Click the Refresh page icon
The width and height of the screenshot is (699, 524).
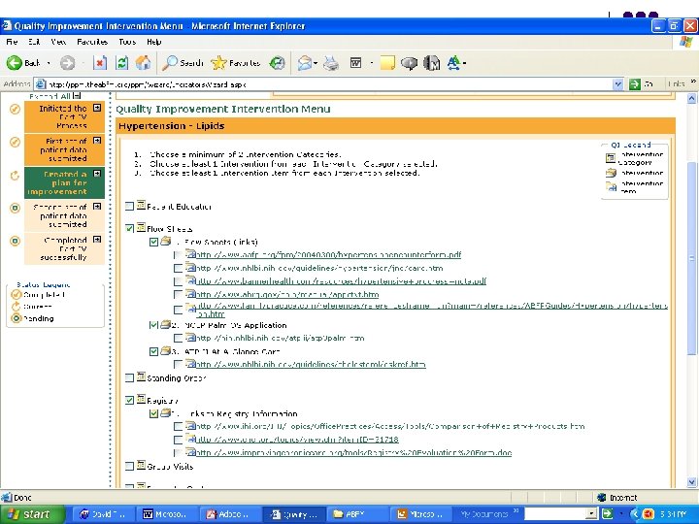tap(122, 63)
